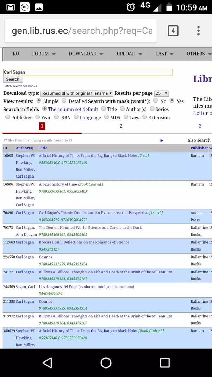Open Billions & Billions ID 313972
The width and height of the screenshot is (212, 377).
click(106, 316)
